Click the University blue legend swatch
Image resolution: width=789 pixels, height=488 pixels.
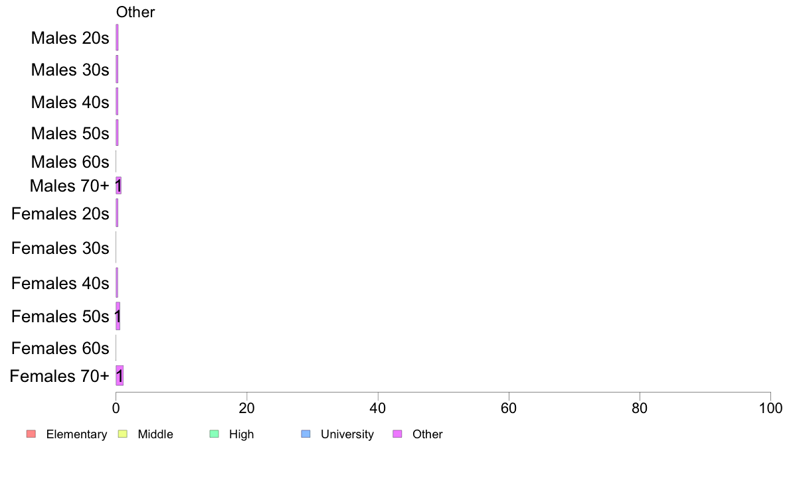point(306,434)
